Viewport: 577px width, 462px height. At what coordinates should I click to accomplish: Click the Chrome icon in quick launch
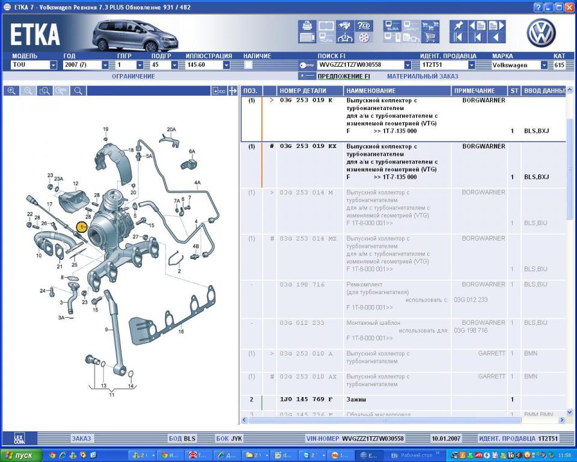click(52, 455)
